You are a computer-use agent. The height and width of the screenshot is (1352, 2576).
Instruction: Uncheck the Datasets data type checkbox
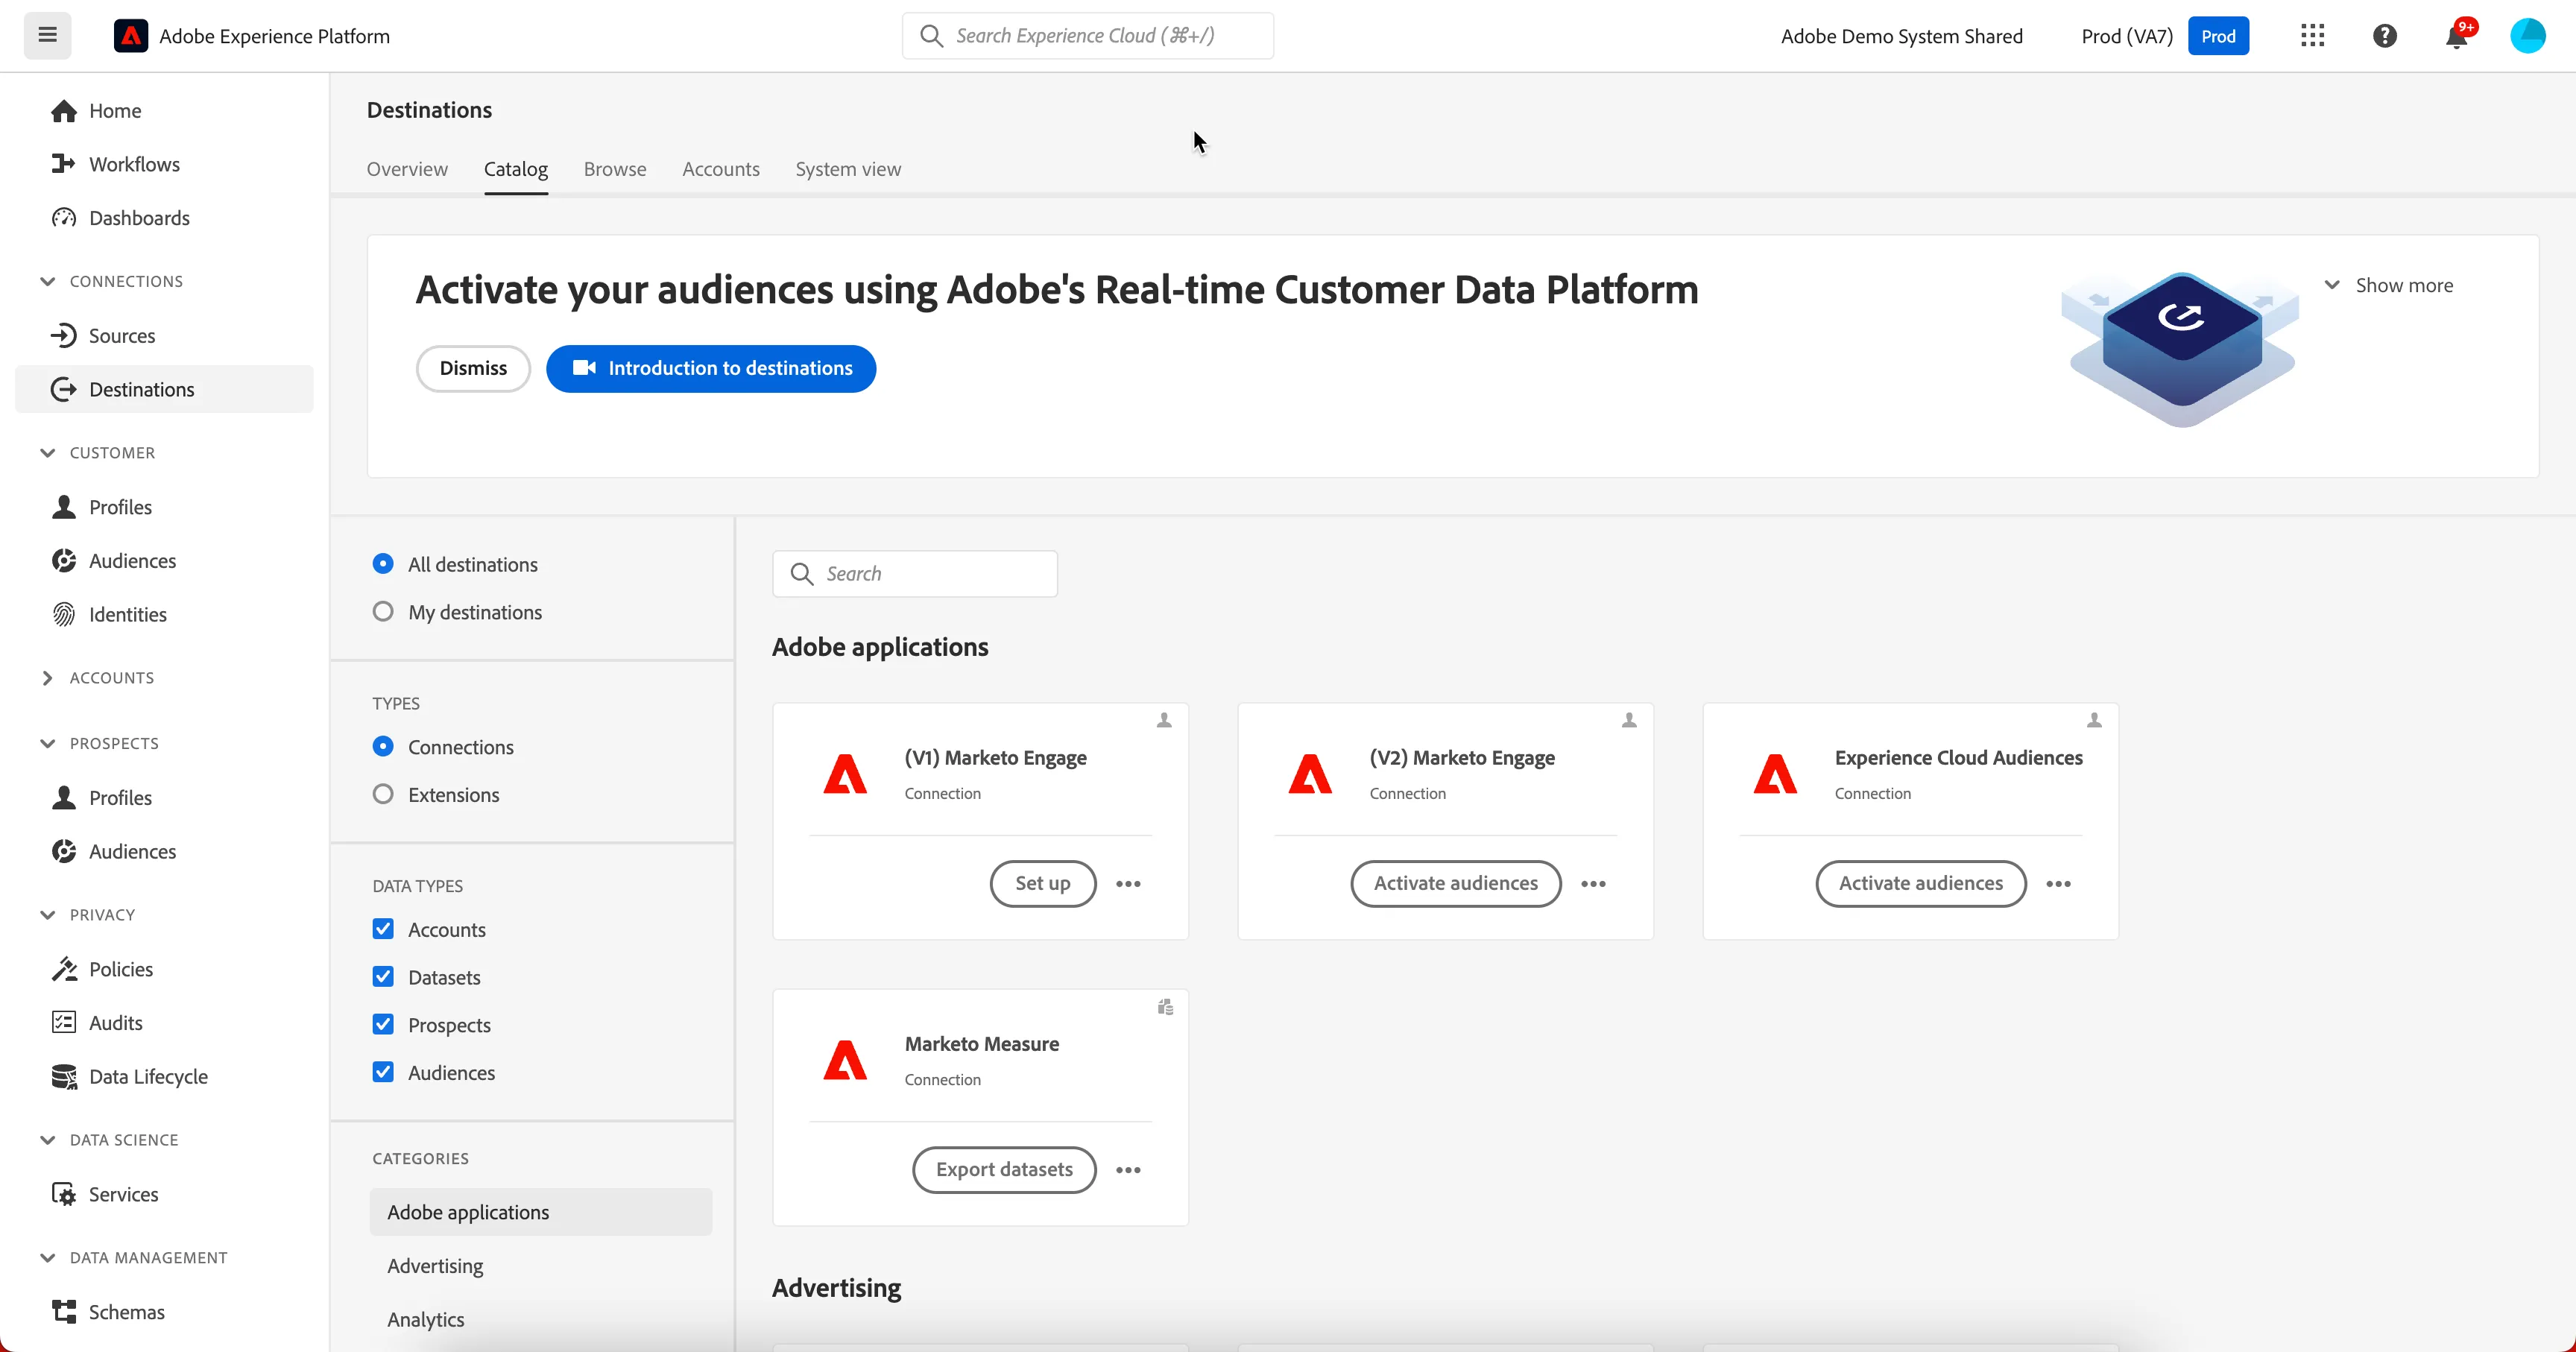coord(383,977)
